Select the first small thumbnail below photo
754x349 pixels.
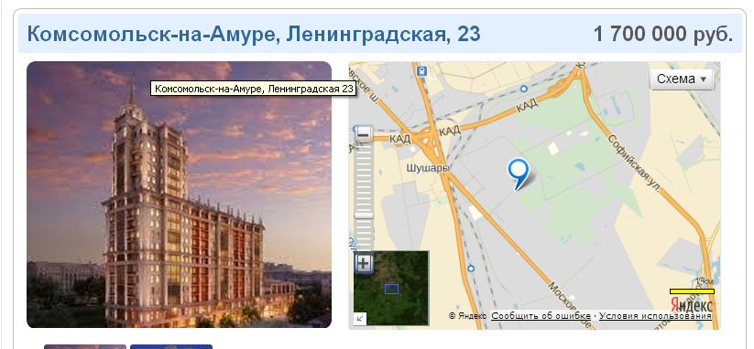point(85,346)
